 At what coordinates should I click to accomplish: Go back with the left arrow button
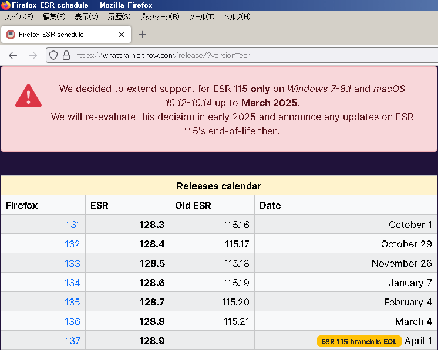click(13, 56)
